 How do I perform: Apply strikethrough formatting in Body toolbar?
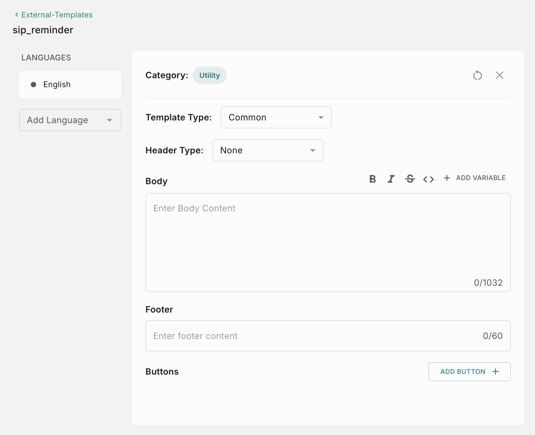tap(410, 179)
